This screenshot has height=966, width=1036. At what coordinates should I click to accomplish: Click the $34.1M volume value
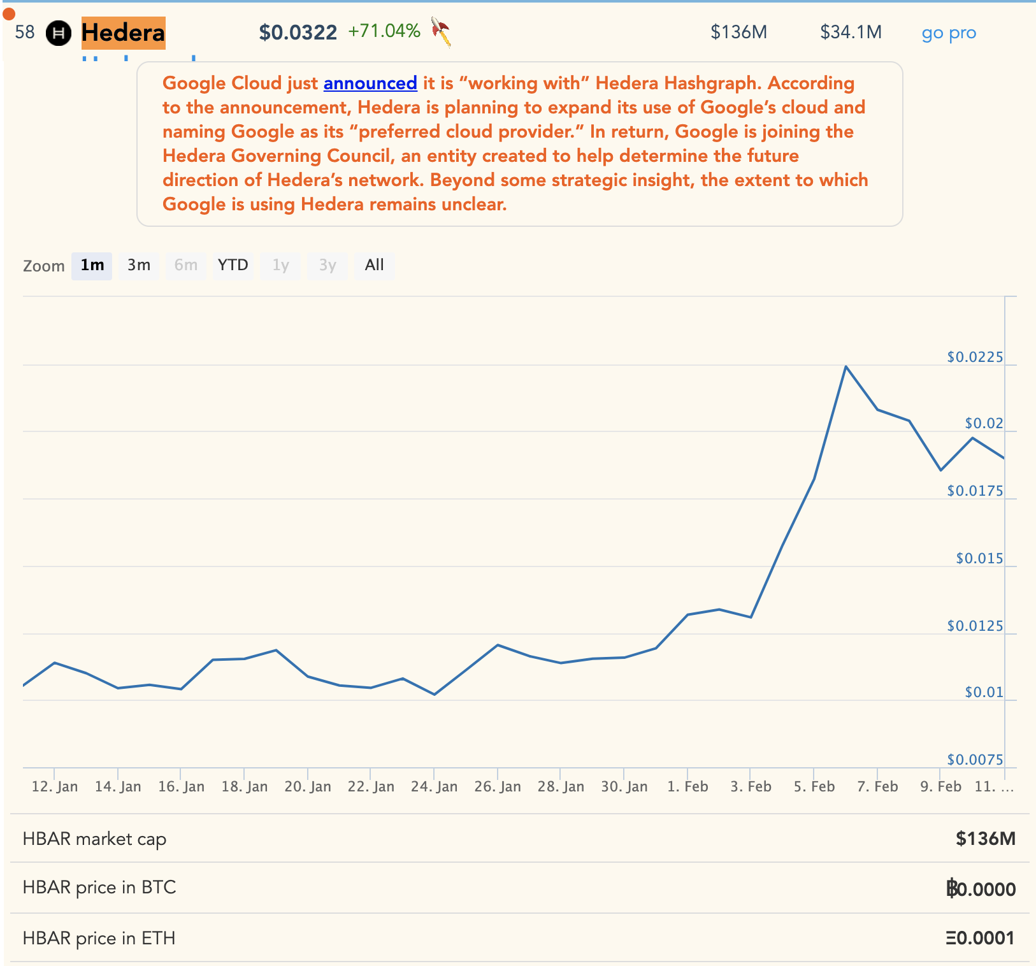pyautogui.click(x=851, y=32)
